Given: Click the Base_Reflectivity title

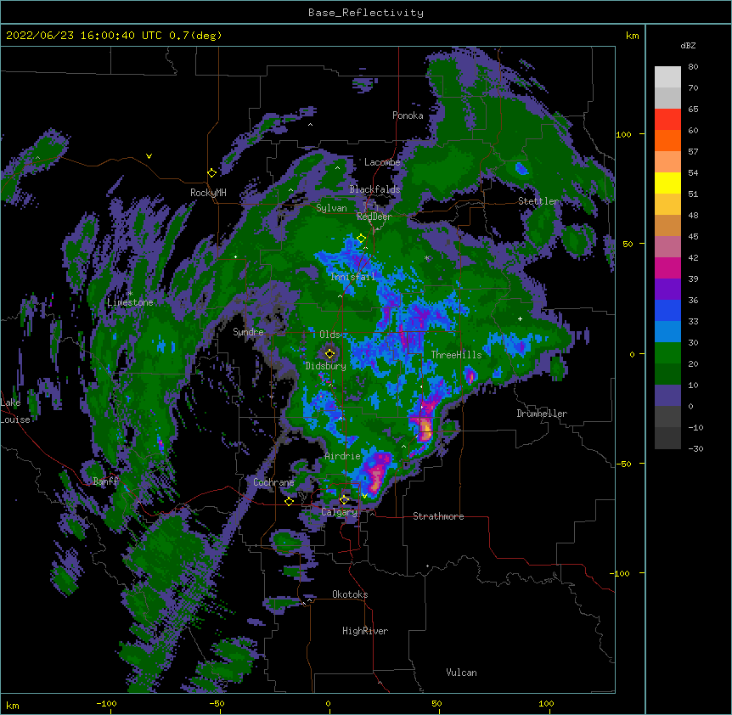Looking at the screenshot, I should point(366,13).
